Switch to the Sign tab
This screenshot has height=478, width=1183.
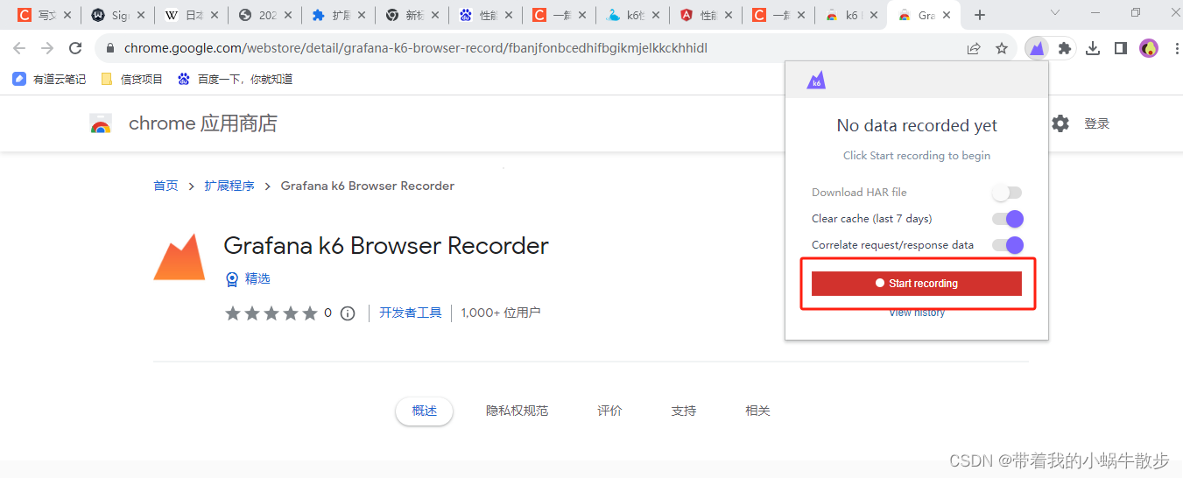pos(117,15)
